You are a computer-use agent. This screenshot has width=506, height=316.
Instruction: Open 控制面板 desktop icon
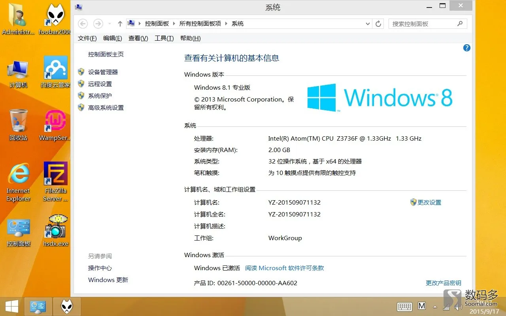tap(18, 233)
